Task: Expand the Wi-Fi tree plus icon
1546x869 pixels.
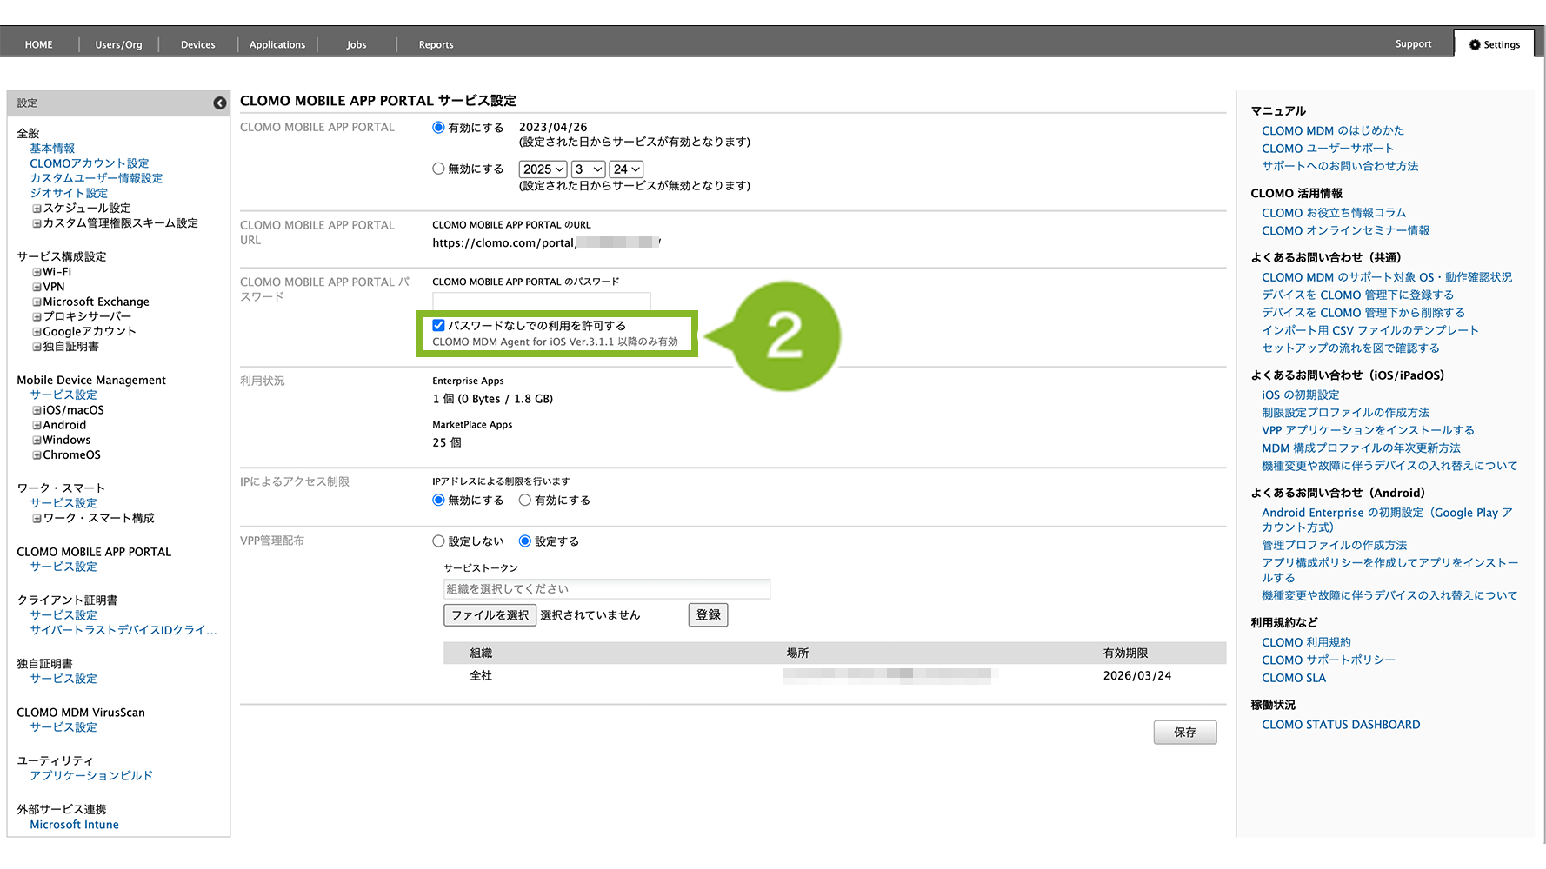Action: [37, 272]
